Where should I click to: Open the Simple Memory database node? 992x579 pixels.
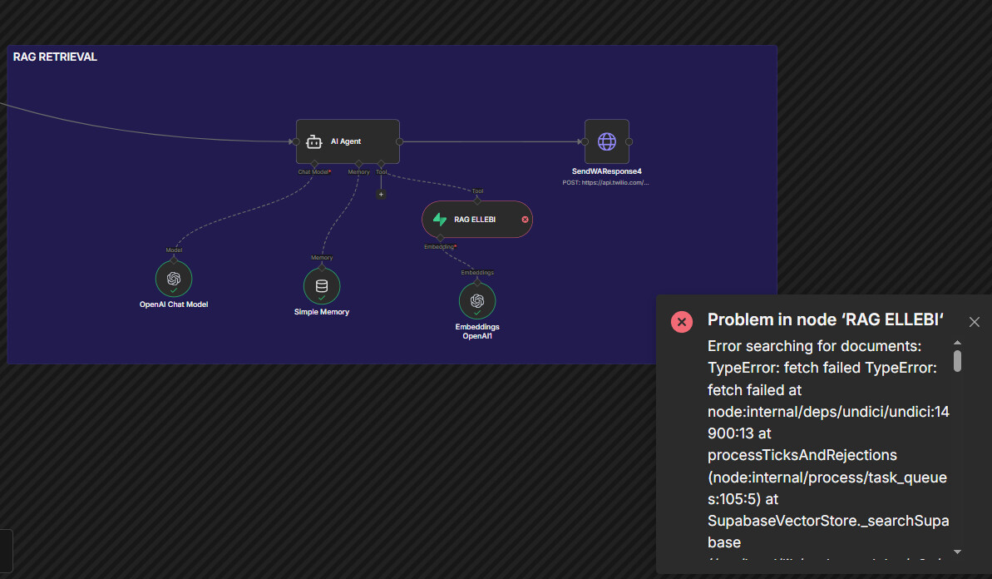pos(322,286)
